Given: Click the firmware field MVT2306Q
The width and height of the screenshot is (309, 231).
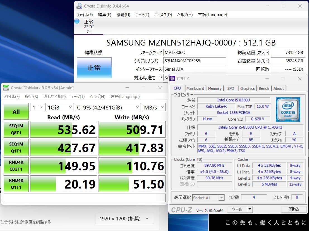Looking at the screenshot, I should click(x=195, y=53).
